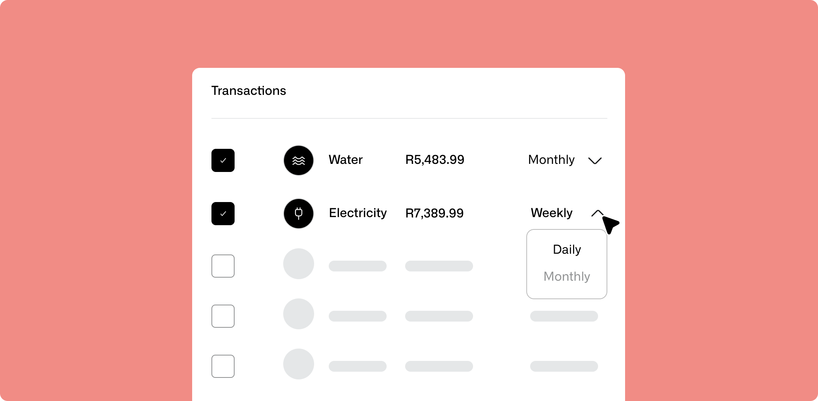Check the first empty transaction checkbox
The height and width of the screenshot is (401, 818).
coord(223,266)
